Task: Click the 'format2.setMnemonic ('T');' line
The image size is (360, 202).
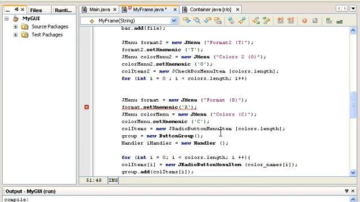Action: 162,50
